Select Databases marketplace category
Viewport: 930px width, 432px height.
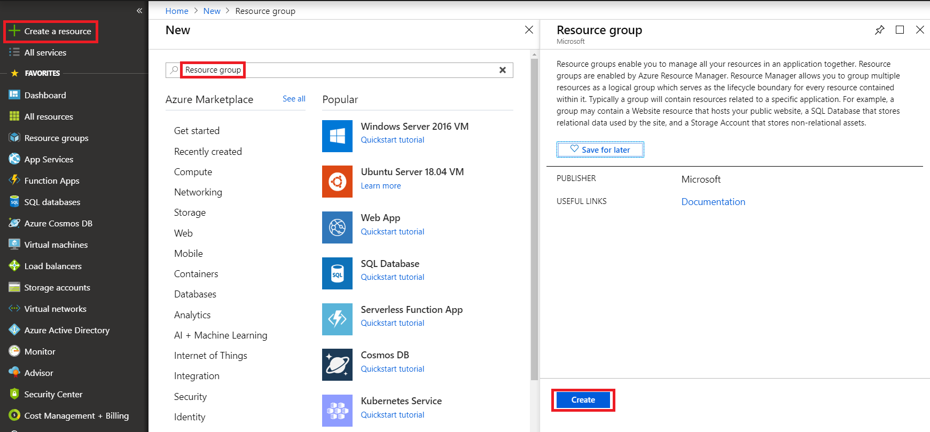pyautogui.click(x=195, y=294)
